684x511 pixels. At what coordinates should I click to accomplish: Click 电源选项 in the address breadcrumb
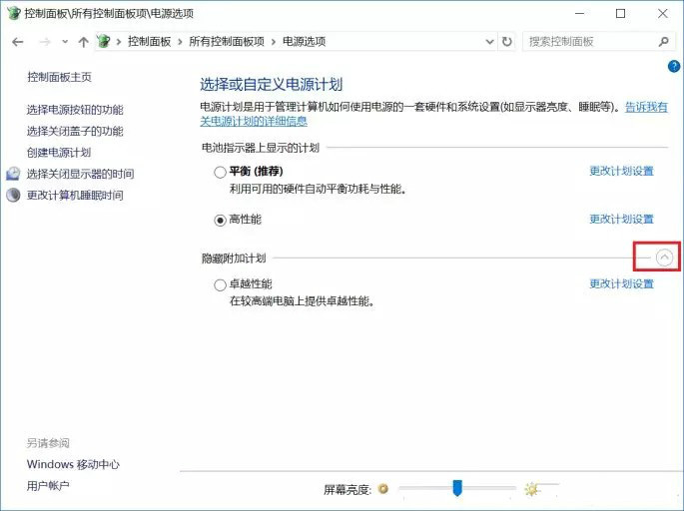click(x=304, y=42)
